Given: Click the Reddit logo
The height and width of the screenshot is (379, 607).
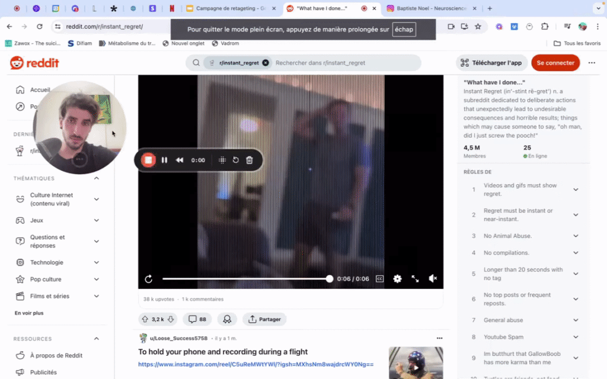Looking at the screenshot, I should (34, 63).
